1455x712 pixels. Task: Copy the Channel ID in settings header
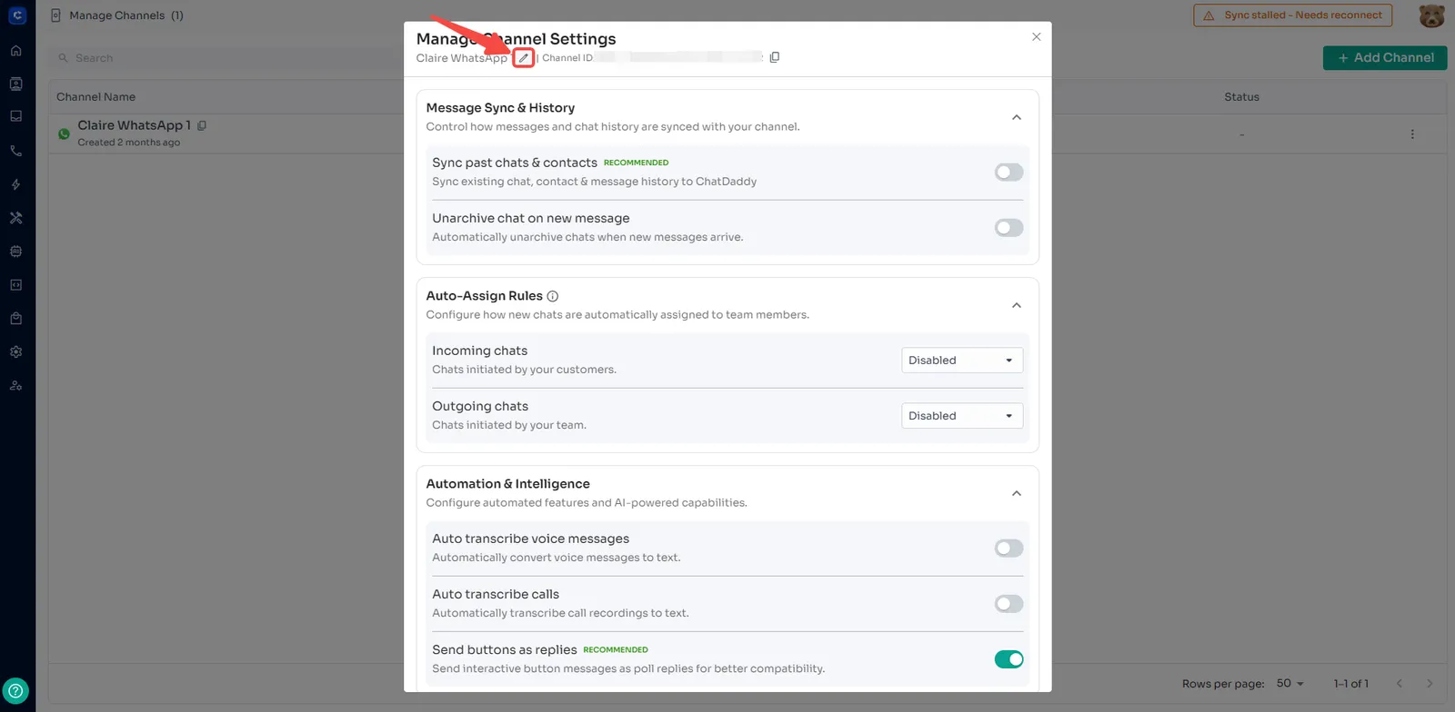775,57
